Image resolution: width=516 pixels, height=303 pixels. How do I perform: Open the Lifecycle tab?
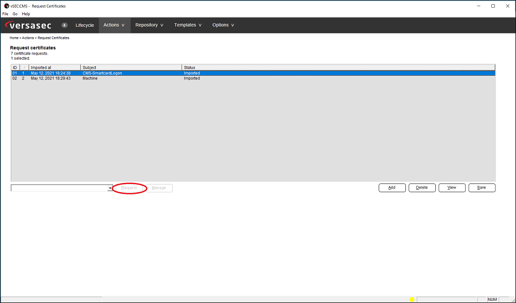coord(84,25)
